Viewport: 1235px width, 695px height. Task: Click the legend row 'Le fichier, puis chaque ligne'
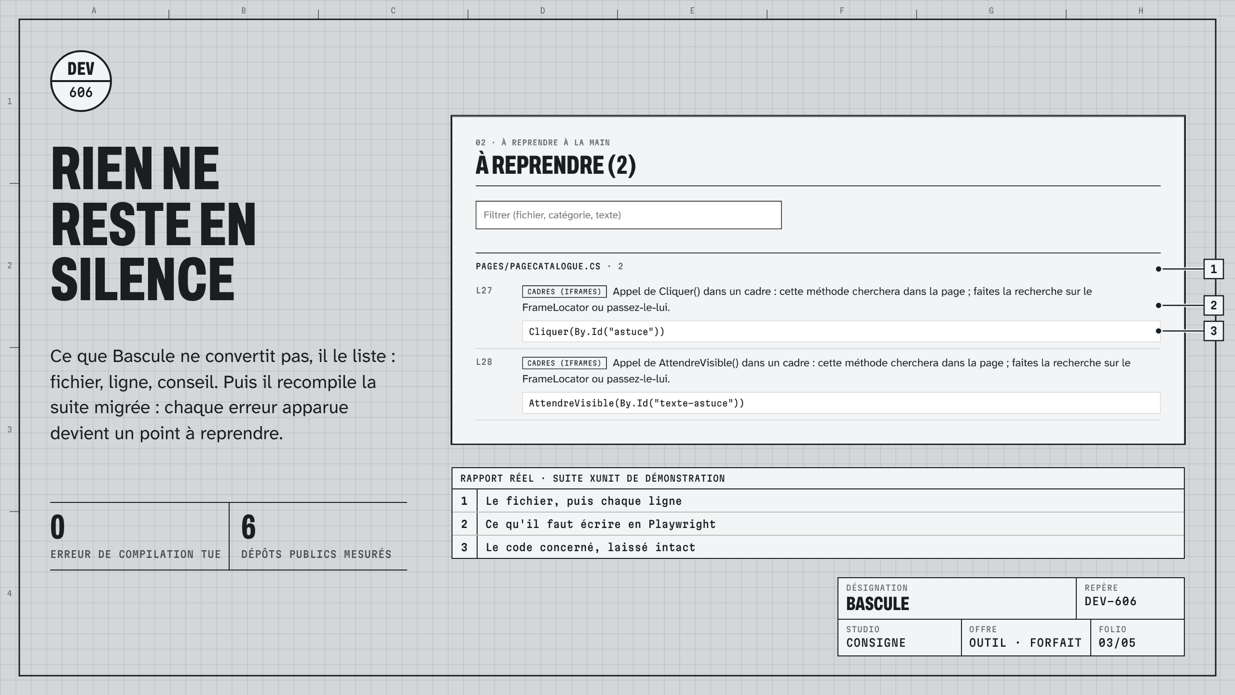(818, 500)
